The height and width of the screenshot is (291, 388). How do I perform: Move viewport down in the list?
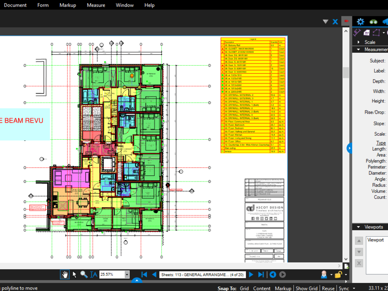359,252
